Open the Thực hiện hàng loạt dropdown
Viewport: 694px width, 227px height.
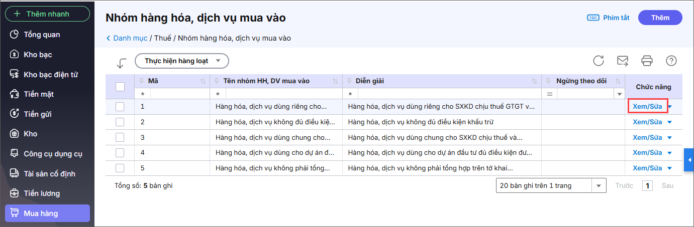(x=182, y=61)
